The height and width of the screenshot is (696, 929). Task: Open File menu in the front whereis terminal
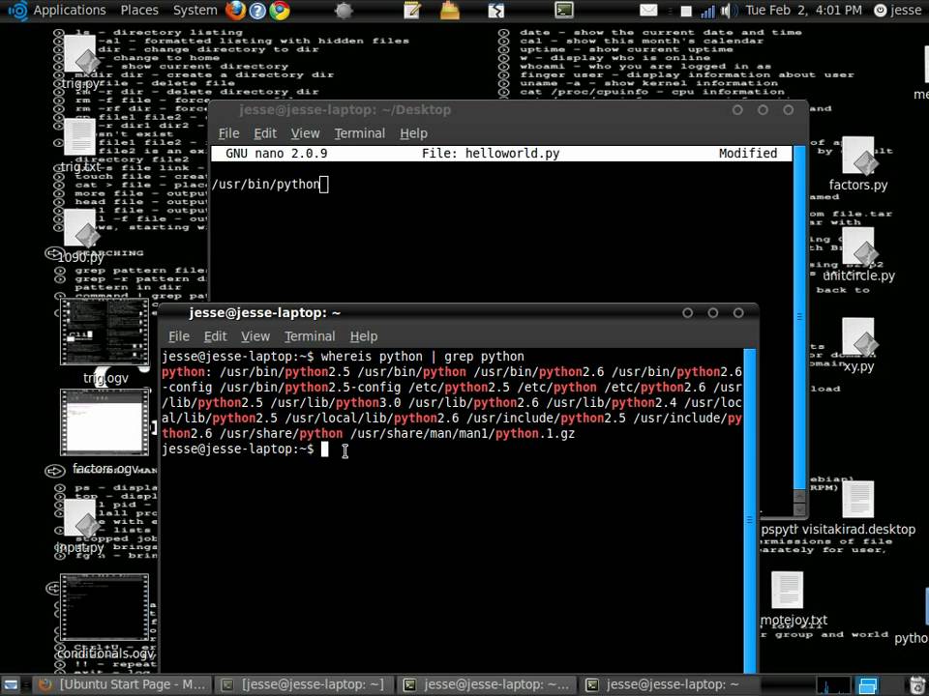(x=178, y=336)
